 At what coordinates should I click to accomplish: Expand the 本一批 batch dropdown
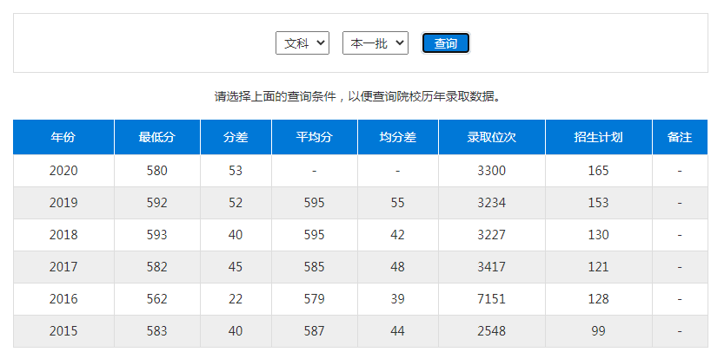[x=375, y=43]
